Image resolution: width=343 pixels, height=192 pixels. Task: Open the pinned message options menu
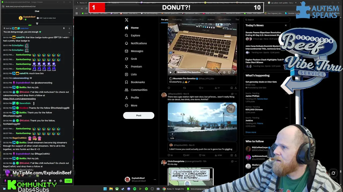click(69, 28)
